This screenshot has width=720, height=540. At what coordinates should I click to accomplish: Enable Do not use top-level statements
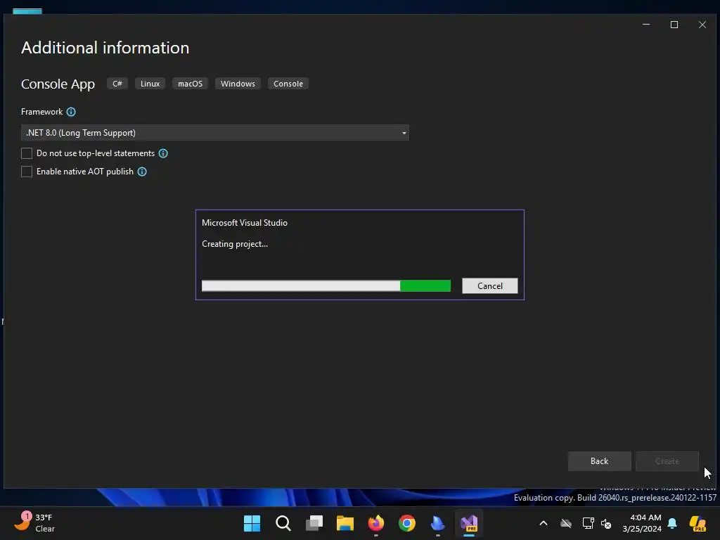[27, 153]
